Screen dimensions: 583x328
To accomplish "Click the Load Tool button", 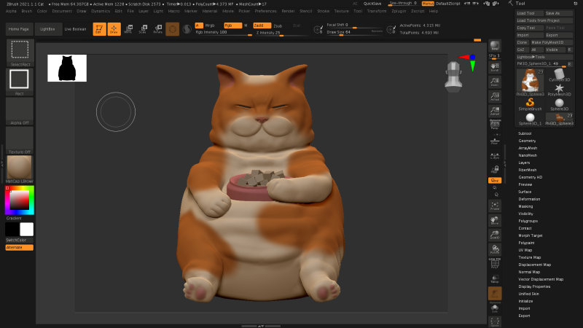I will (528, 13).
